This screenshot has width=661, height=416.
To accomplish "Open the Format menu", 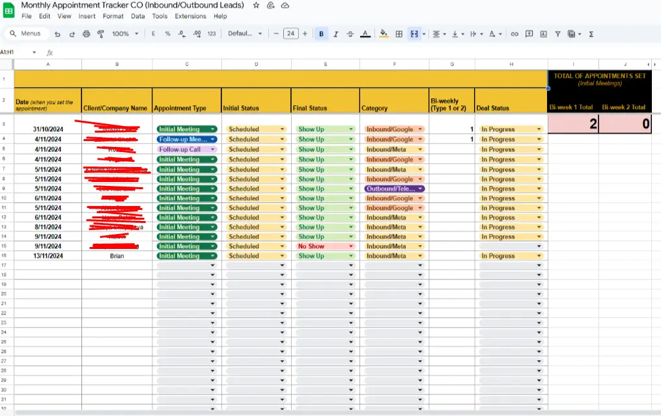I will pyautogui.click(x=113, y=16).
